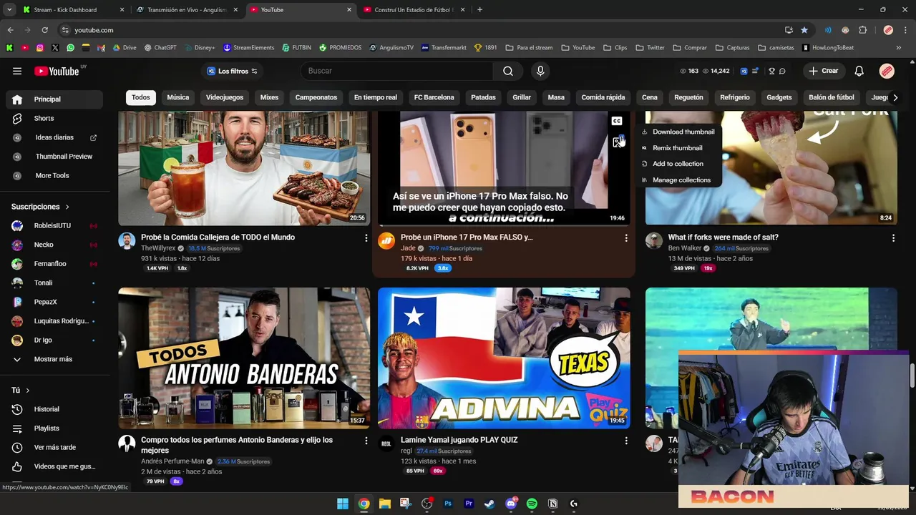
Task: Open options for Antonio Banderas perfumes video
Action: [x=366, y=441]
